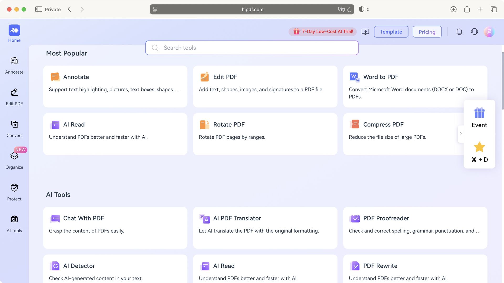This screenshot has height=283, width=504.
Task: Open customer support via the headset icon
Action: [x=474, y=32]
